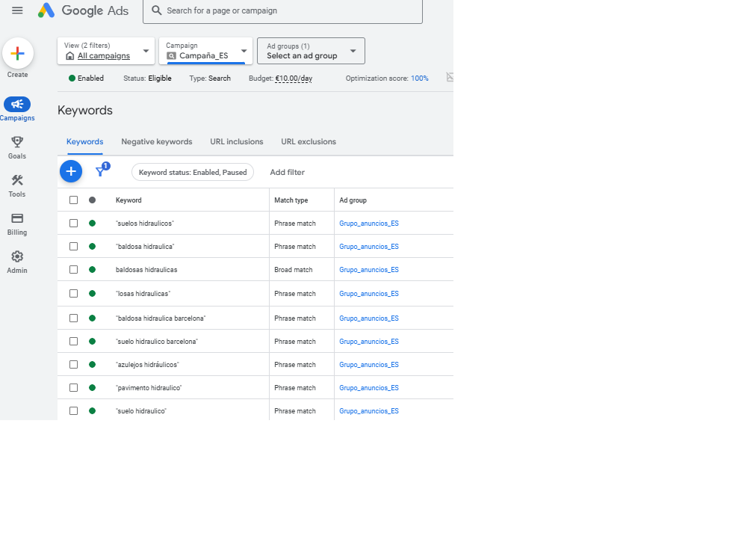Switch to the URL exclusions tab
Viewport: 753px width, 542px height.
click(309, 141)
